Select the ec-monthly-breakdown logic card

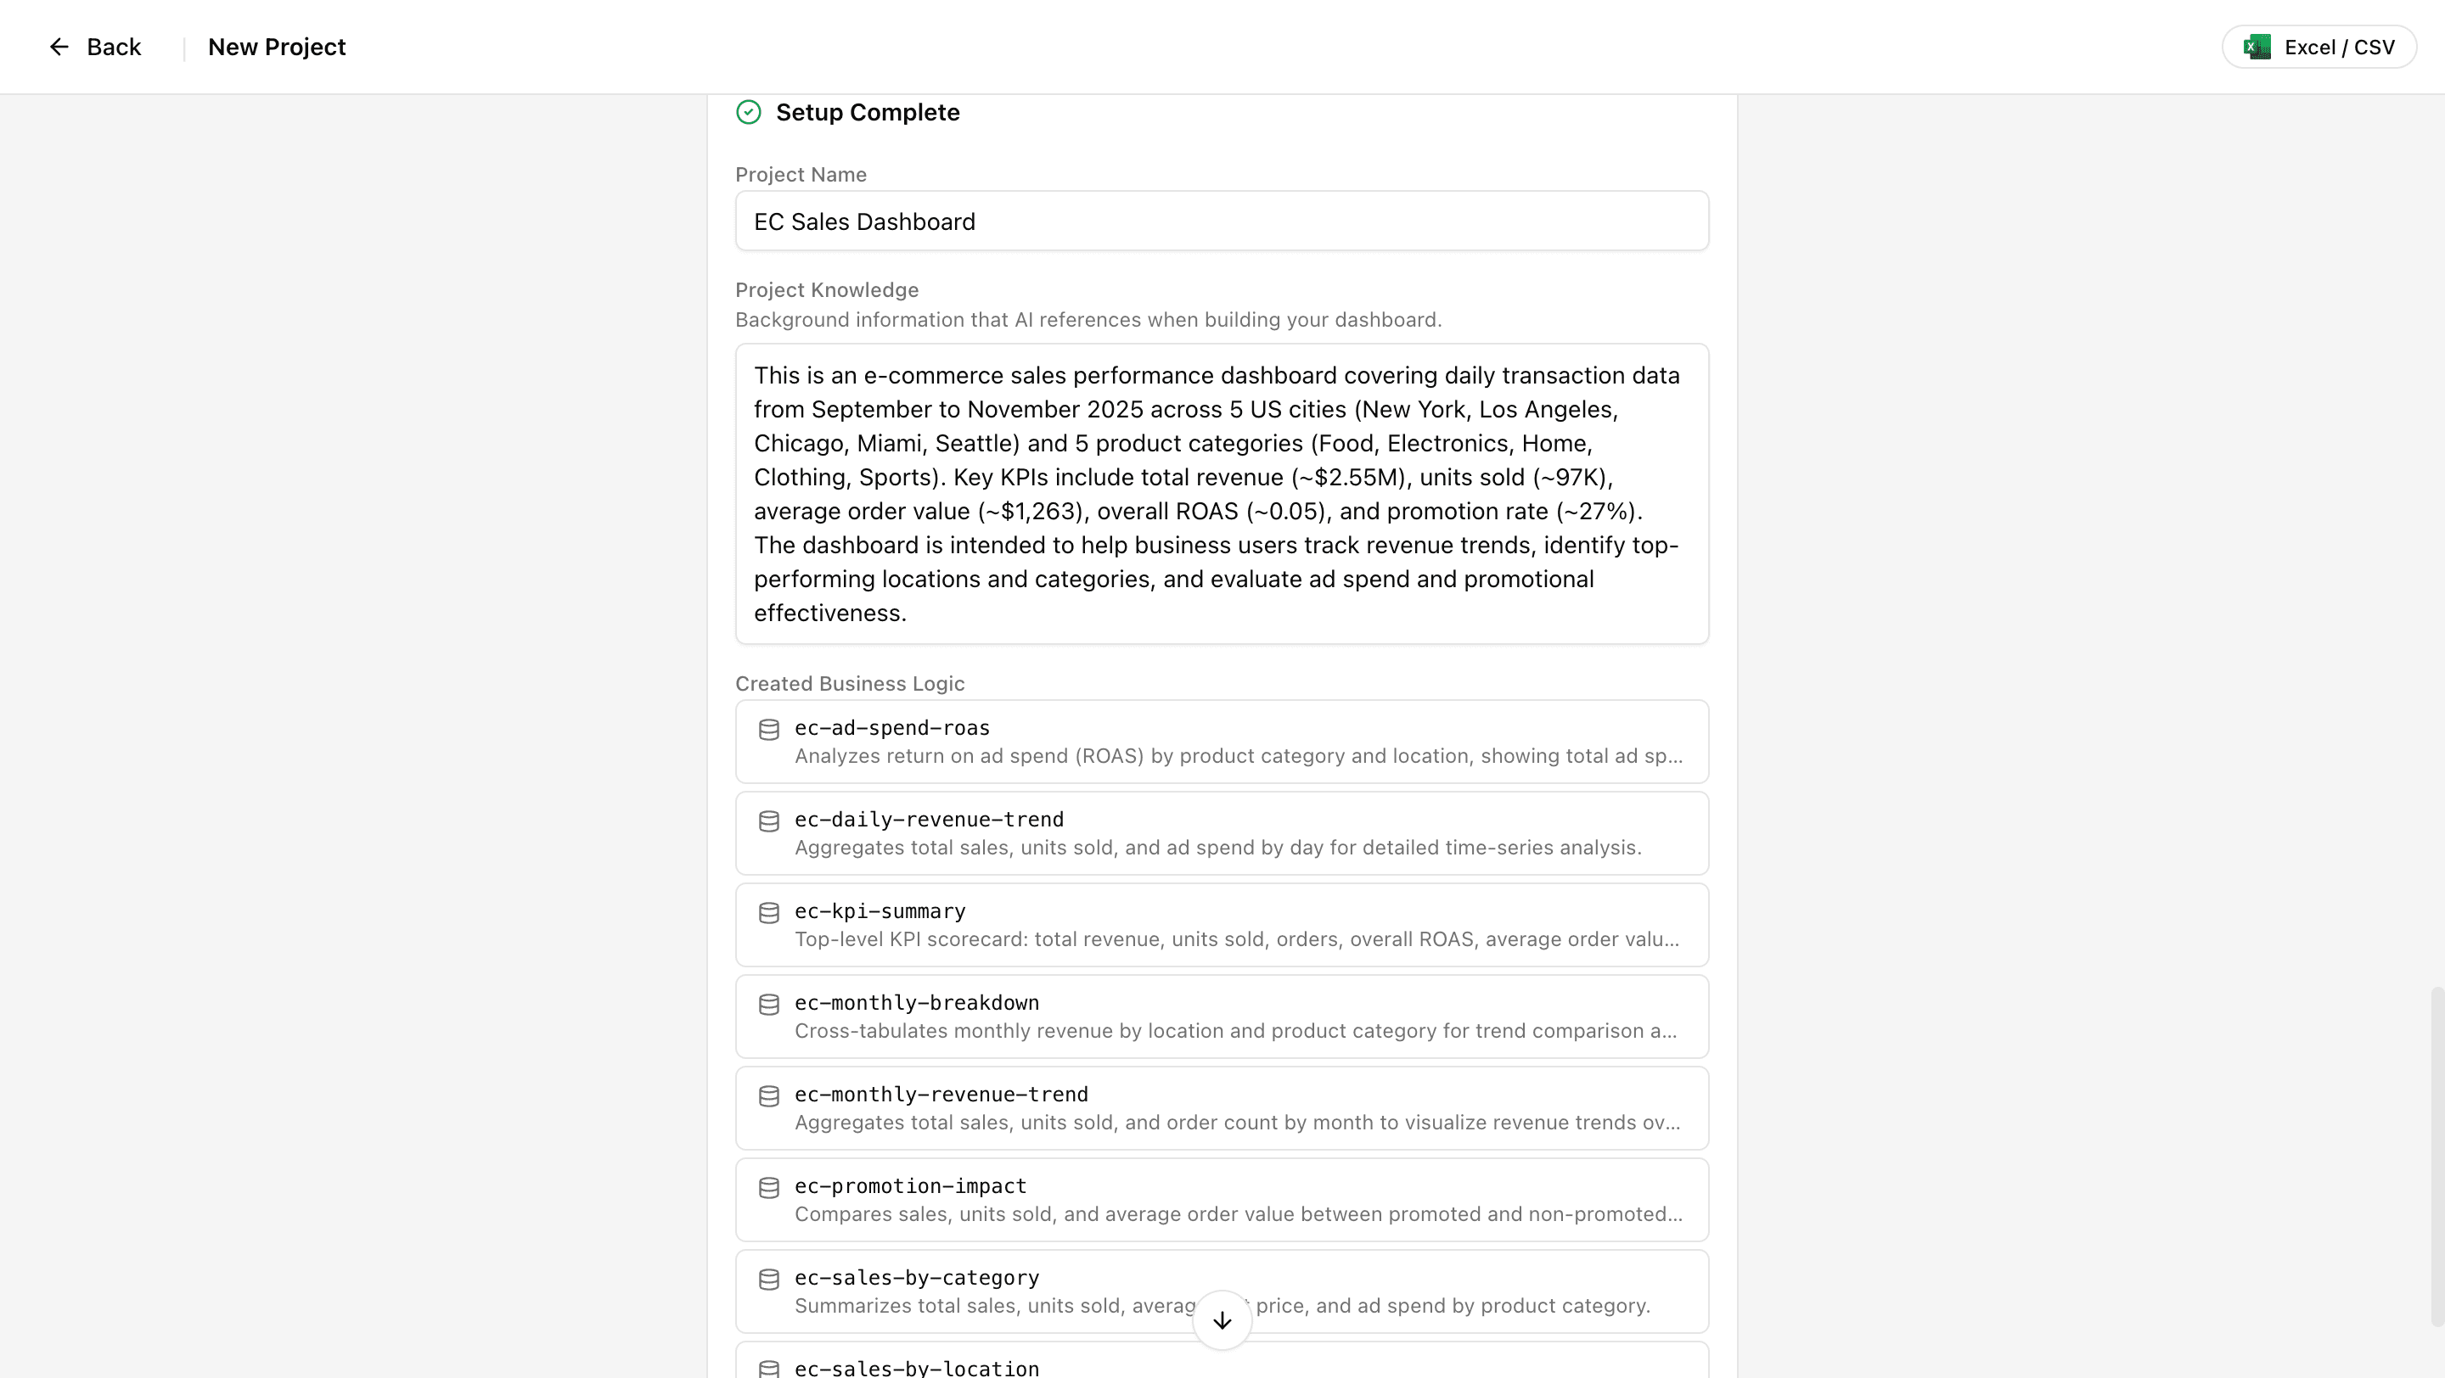pyautogui.click(x=1222, y=1017)
